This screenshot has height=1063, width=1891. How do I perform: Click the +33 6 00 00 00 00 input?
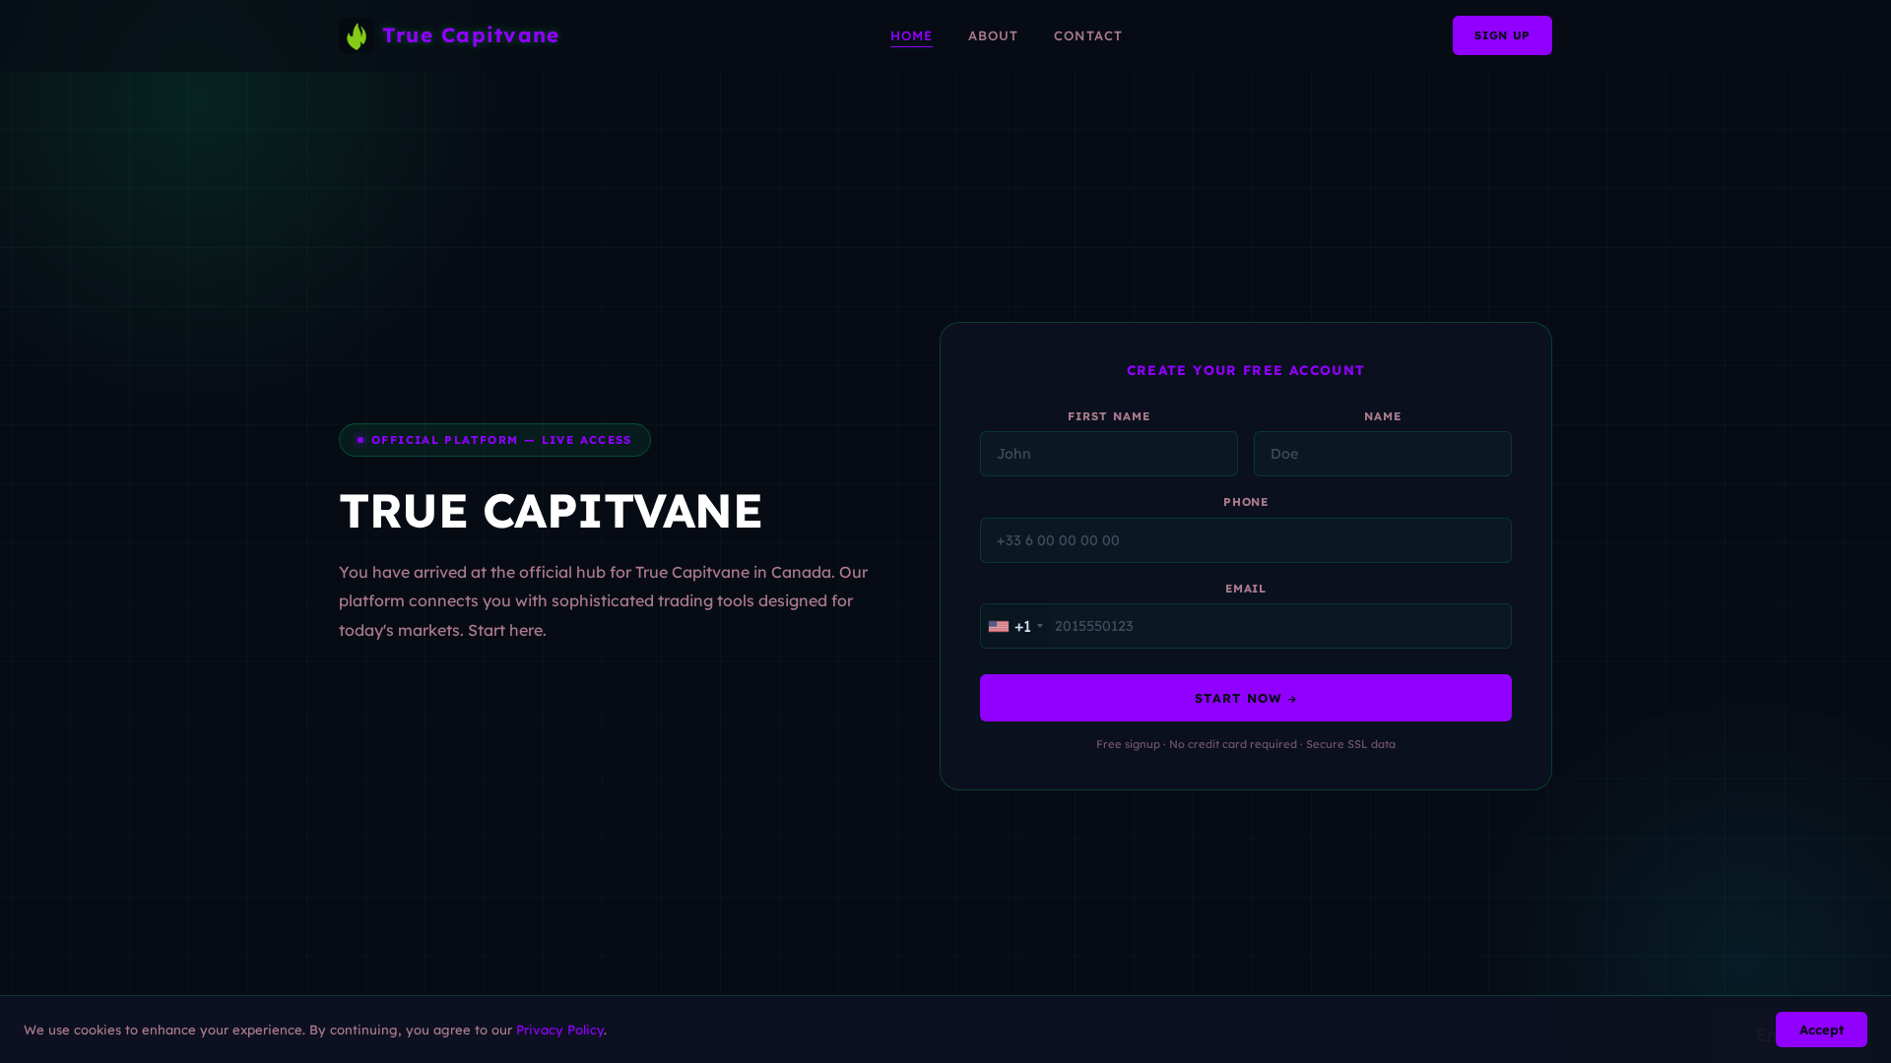click(x=1246, y=540)
